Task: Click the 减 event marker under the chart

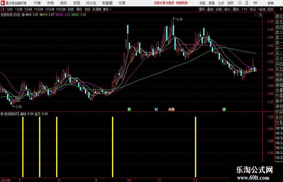Action: [x=224, y=109]
